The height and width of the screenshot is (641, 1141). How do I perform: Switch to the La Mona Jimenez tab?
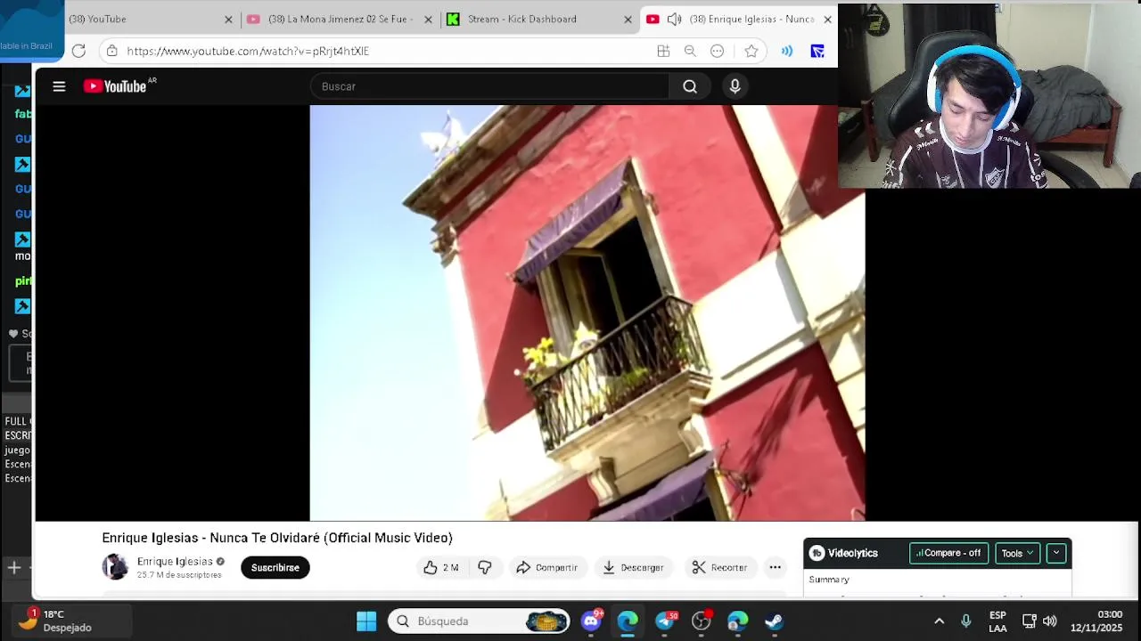pos(340,19)
